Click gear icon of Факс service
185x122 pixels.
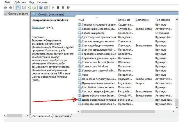tap(80, 75)
